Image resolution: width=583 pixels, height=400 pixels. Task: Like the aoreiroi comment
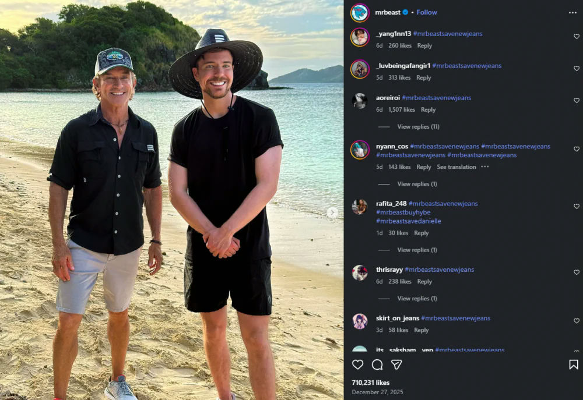pos(577,101)
